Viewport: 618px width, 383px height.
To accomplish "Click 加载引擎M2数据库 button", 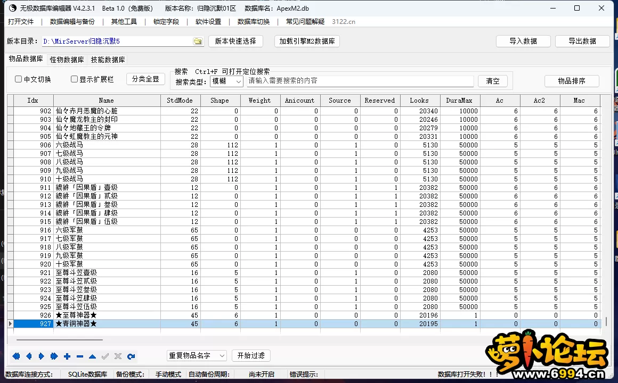I will (307, 41).
